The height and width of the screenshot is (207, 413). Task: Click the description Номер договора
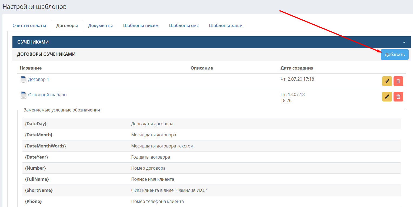pyautogui.click(x=148, y=168)
